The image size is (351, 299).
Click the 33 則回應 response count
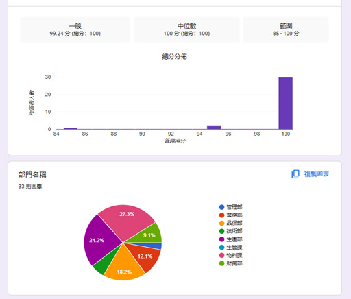30,187
